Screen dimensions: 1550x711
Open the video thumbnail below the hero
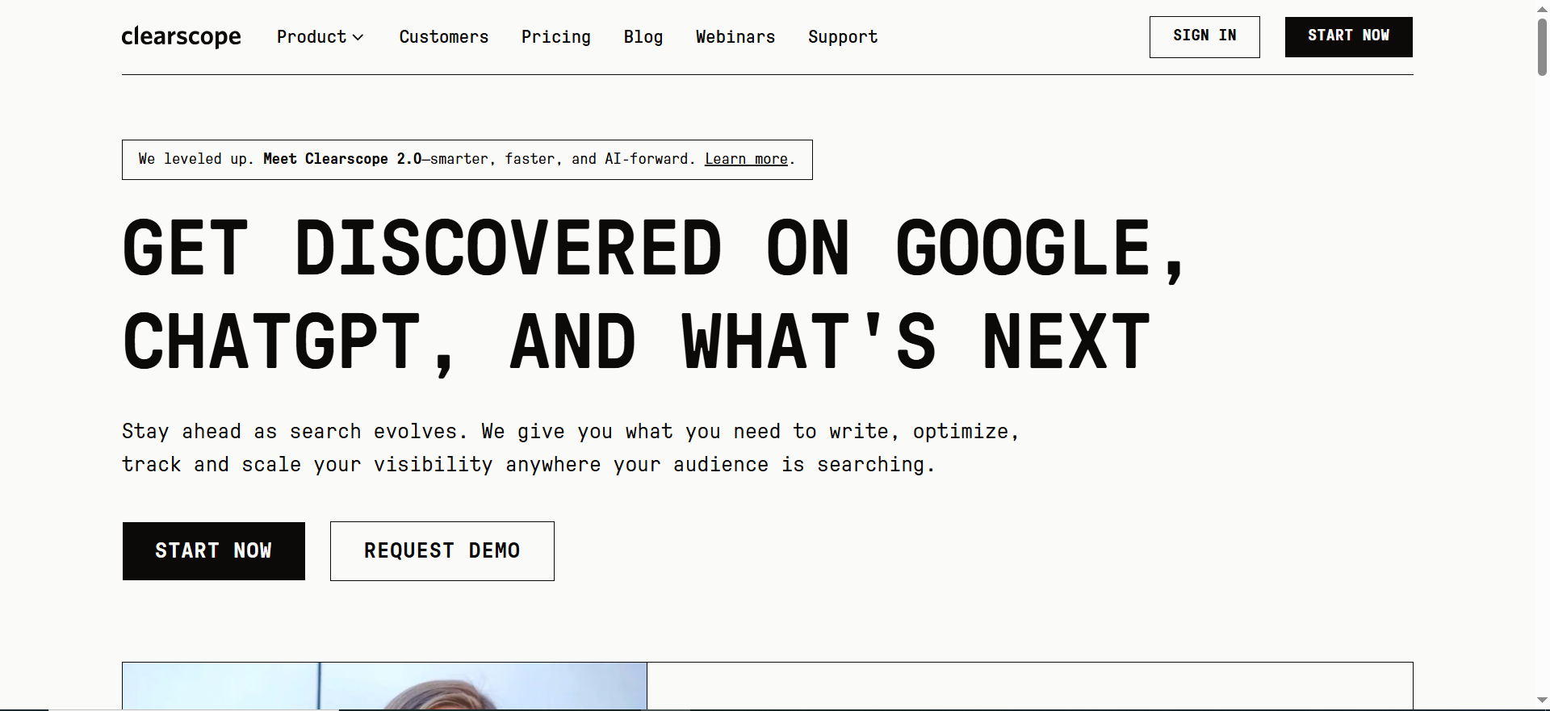pos(384,686)
